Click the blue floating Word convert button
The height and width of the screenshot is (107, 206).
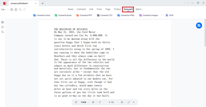click(x=199, y=25)
